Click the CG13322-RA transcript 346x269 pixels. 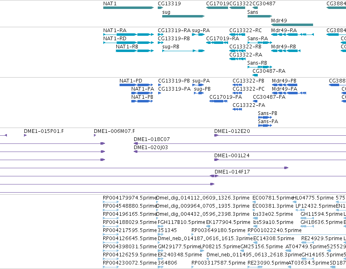click(237, 59)
